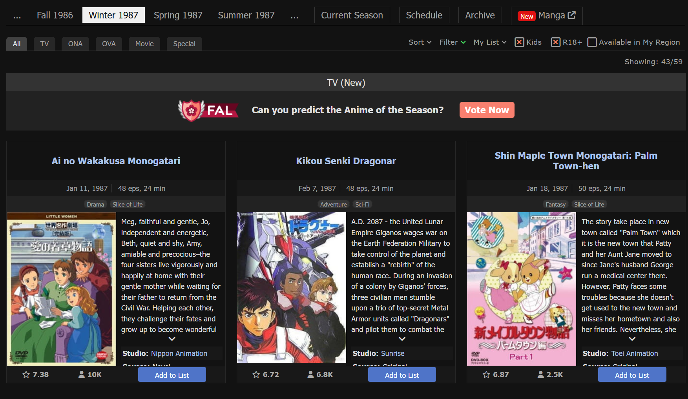The height and width of the screenshot is (399, 688).
Task: Click the Sci-Fi genre tag
Action: coord(362,204)
